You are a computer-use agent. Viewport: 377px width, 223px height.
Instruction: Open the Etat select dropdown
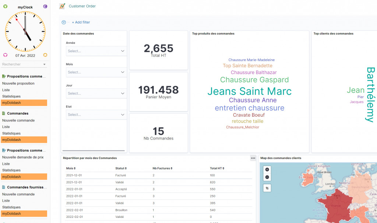click(x=96, y=115)
